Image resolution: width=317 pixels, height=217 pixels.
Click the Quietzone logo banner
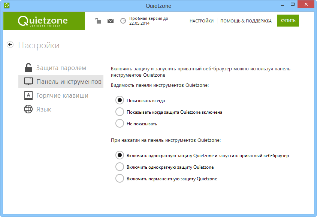pyautogui.click(x=44, y=21)
